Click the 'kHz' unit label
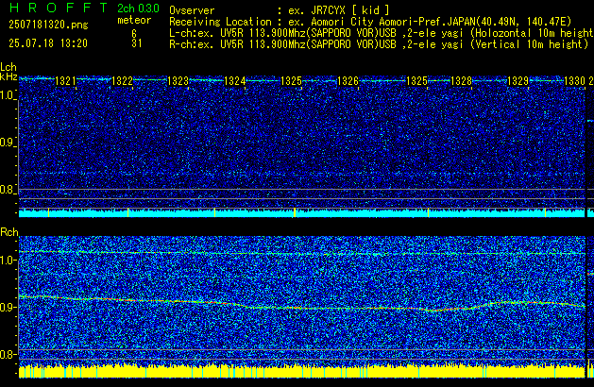The width and height of the screenshot is (594, 387). point(8,76)
